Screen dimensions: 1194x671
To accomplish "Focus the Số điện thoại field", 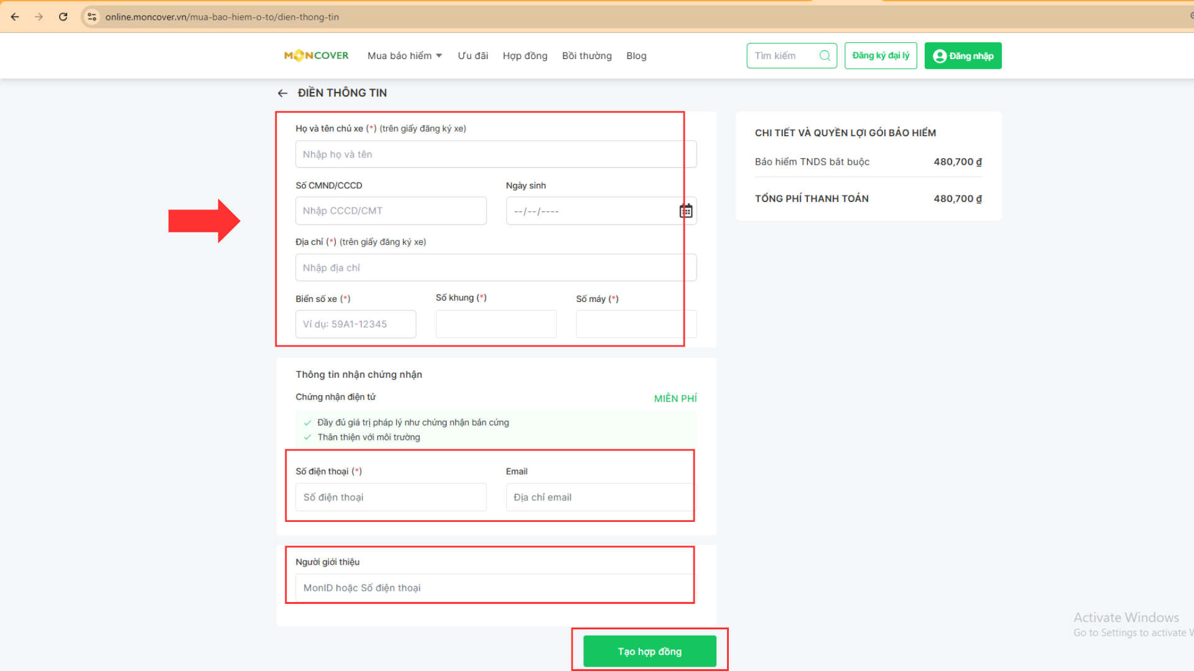I will click(x=391, y=497).
